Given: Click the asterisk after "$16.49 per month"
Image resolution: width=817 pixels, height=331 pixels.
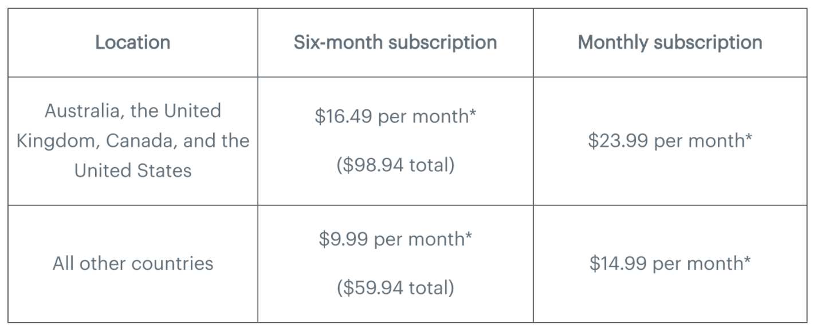Looking at the screenshot, I should pos(473,114).
